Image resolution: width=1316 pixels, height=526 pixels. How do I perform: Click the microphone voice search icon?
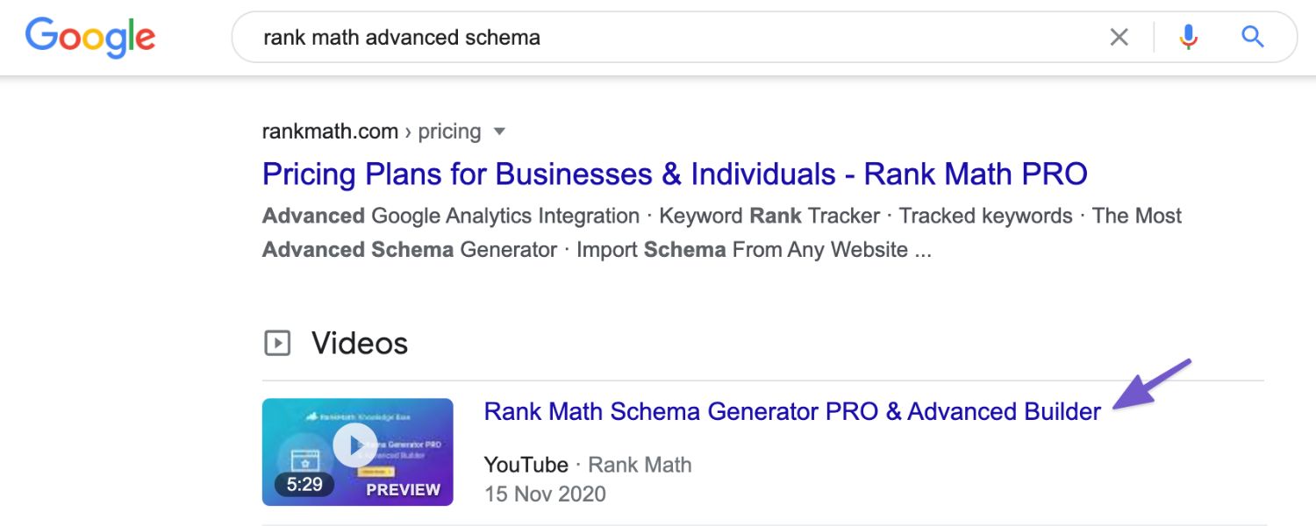[1188, 37]
